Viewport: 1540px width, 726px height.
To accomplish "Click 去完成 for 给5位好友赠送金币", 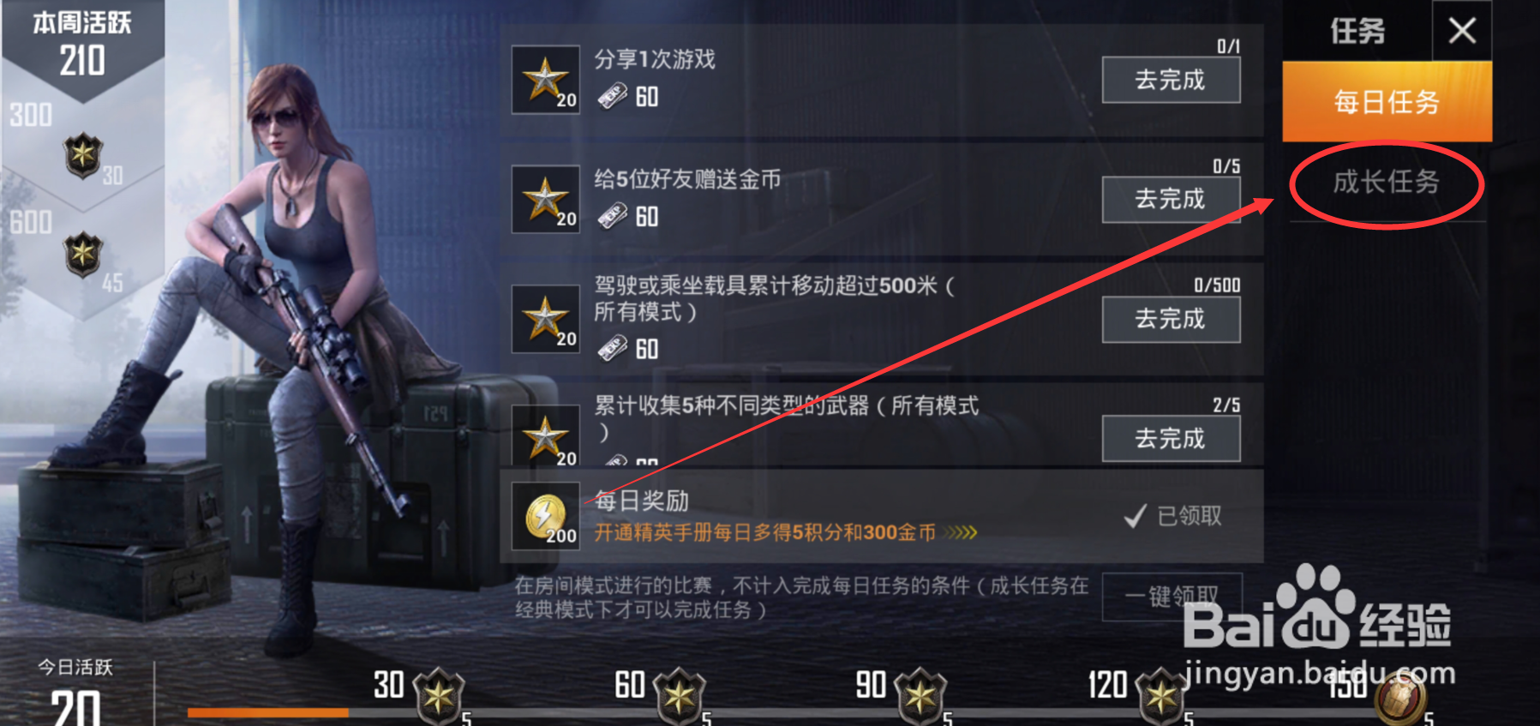I will click(1171, 199).
